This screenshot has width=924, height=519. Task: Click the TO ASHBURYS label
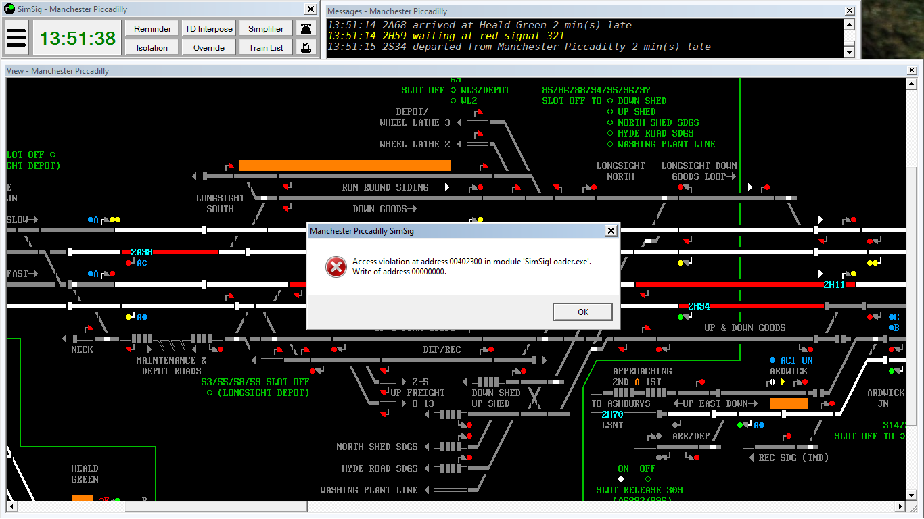pos(620,403)
